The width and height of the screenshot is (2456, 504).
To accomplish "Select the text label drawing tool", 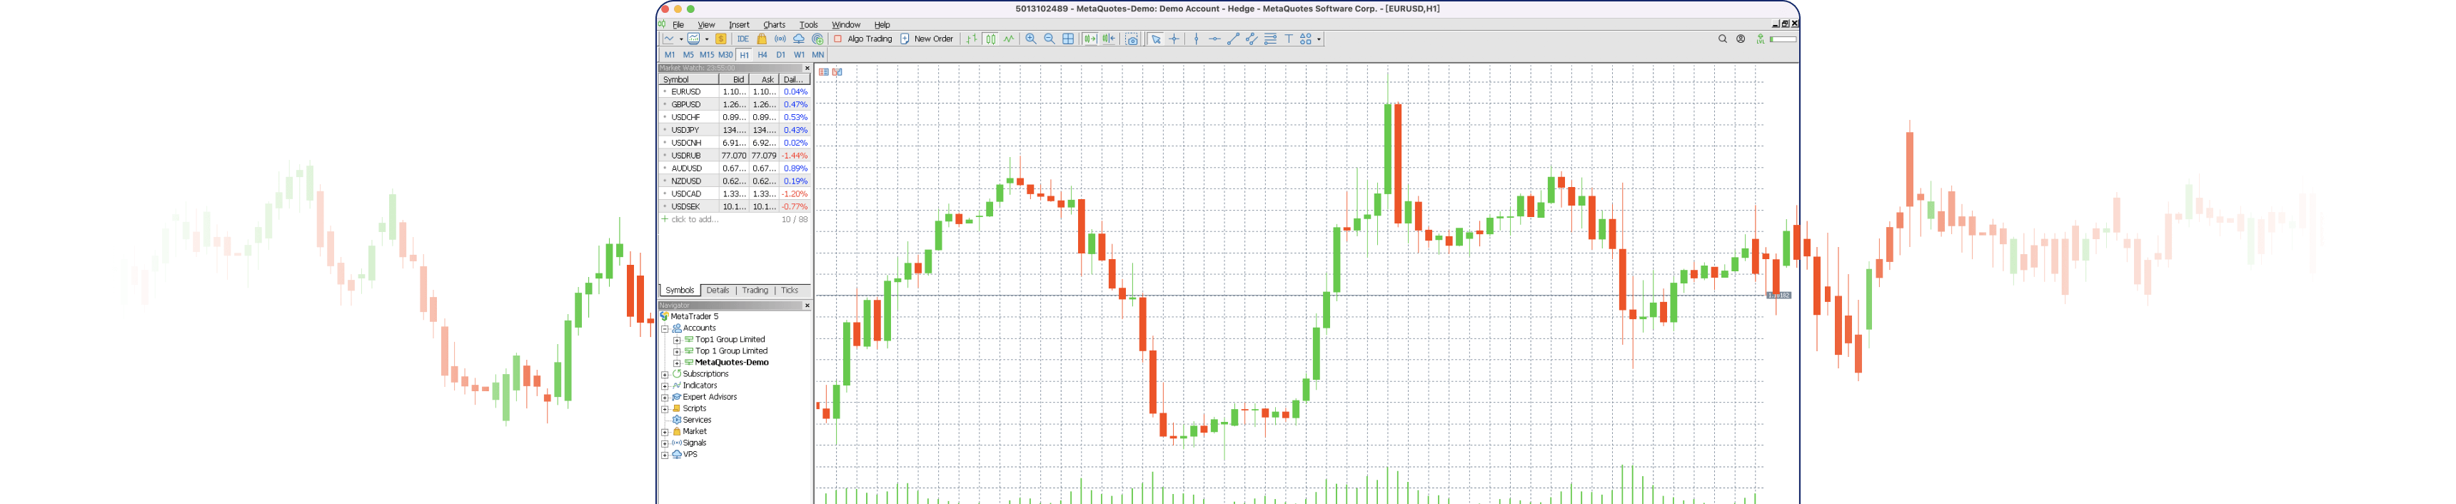I will tap(1288, 39).
